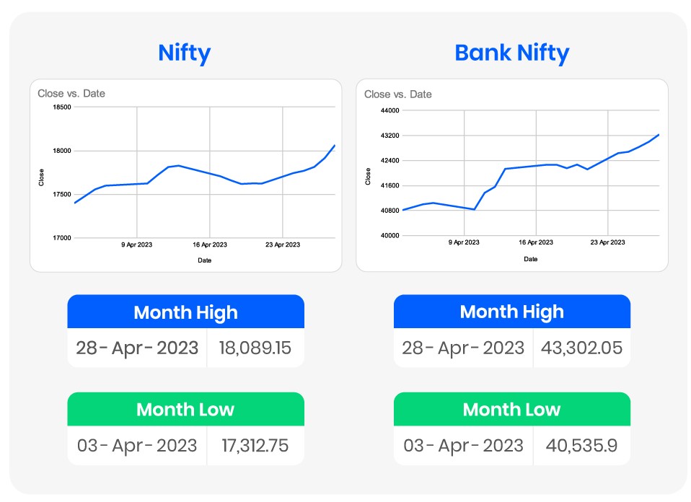The width and height of the screenshot is (691, 502).
Task: Click the Nifty "Month Low" green header
Action: [185, 410]
